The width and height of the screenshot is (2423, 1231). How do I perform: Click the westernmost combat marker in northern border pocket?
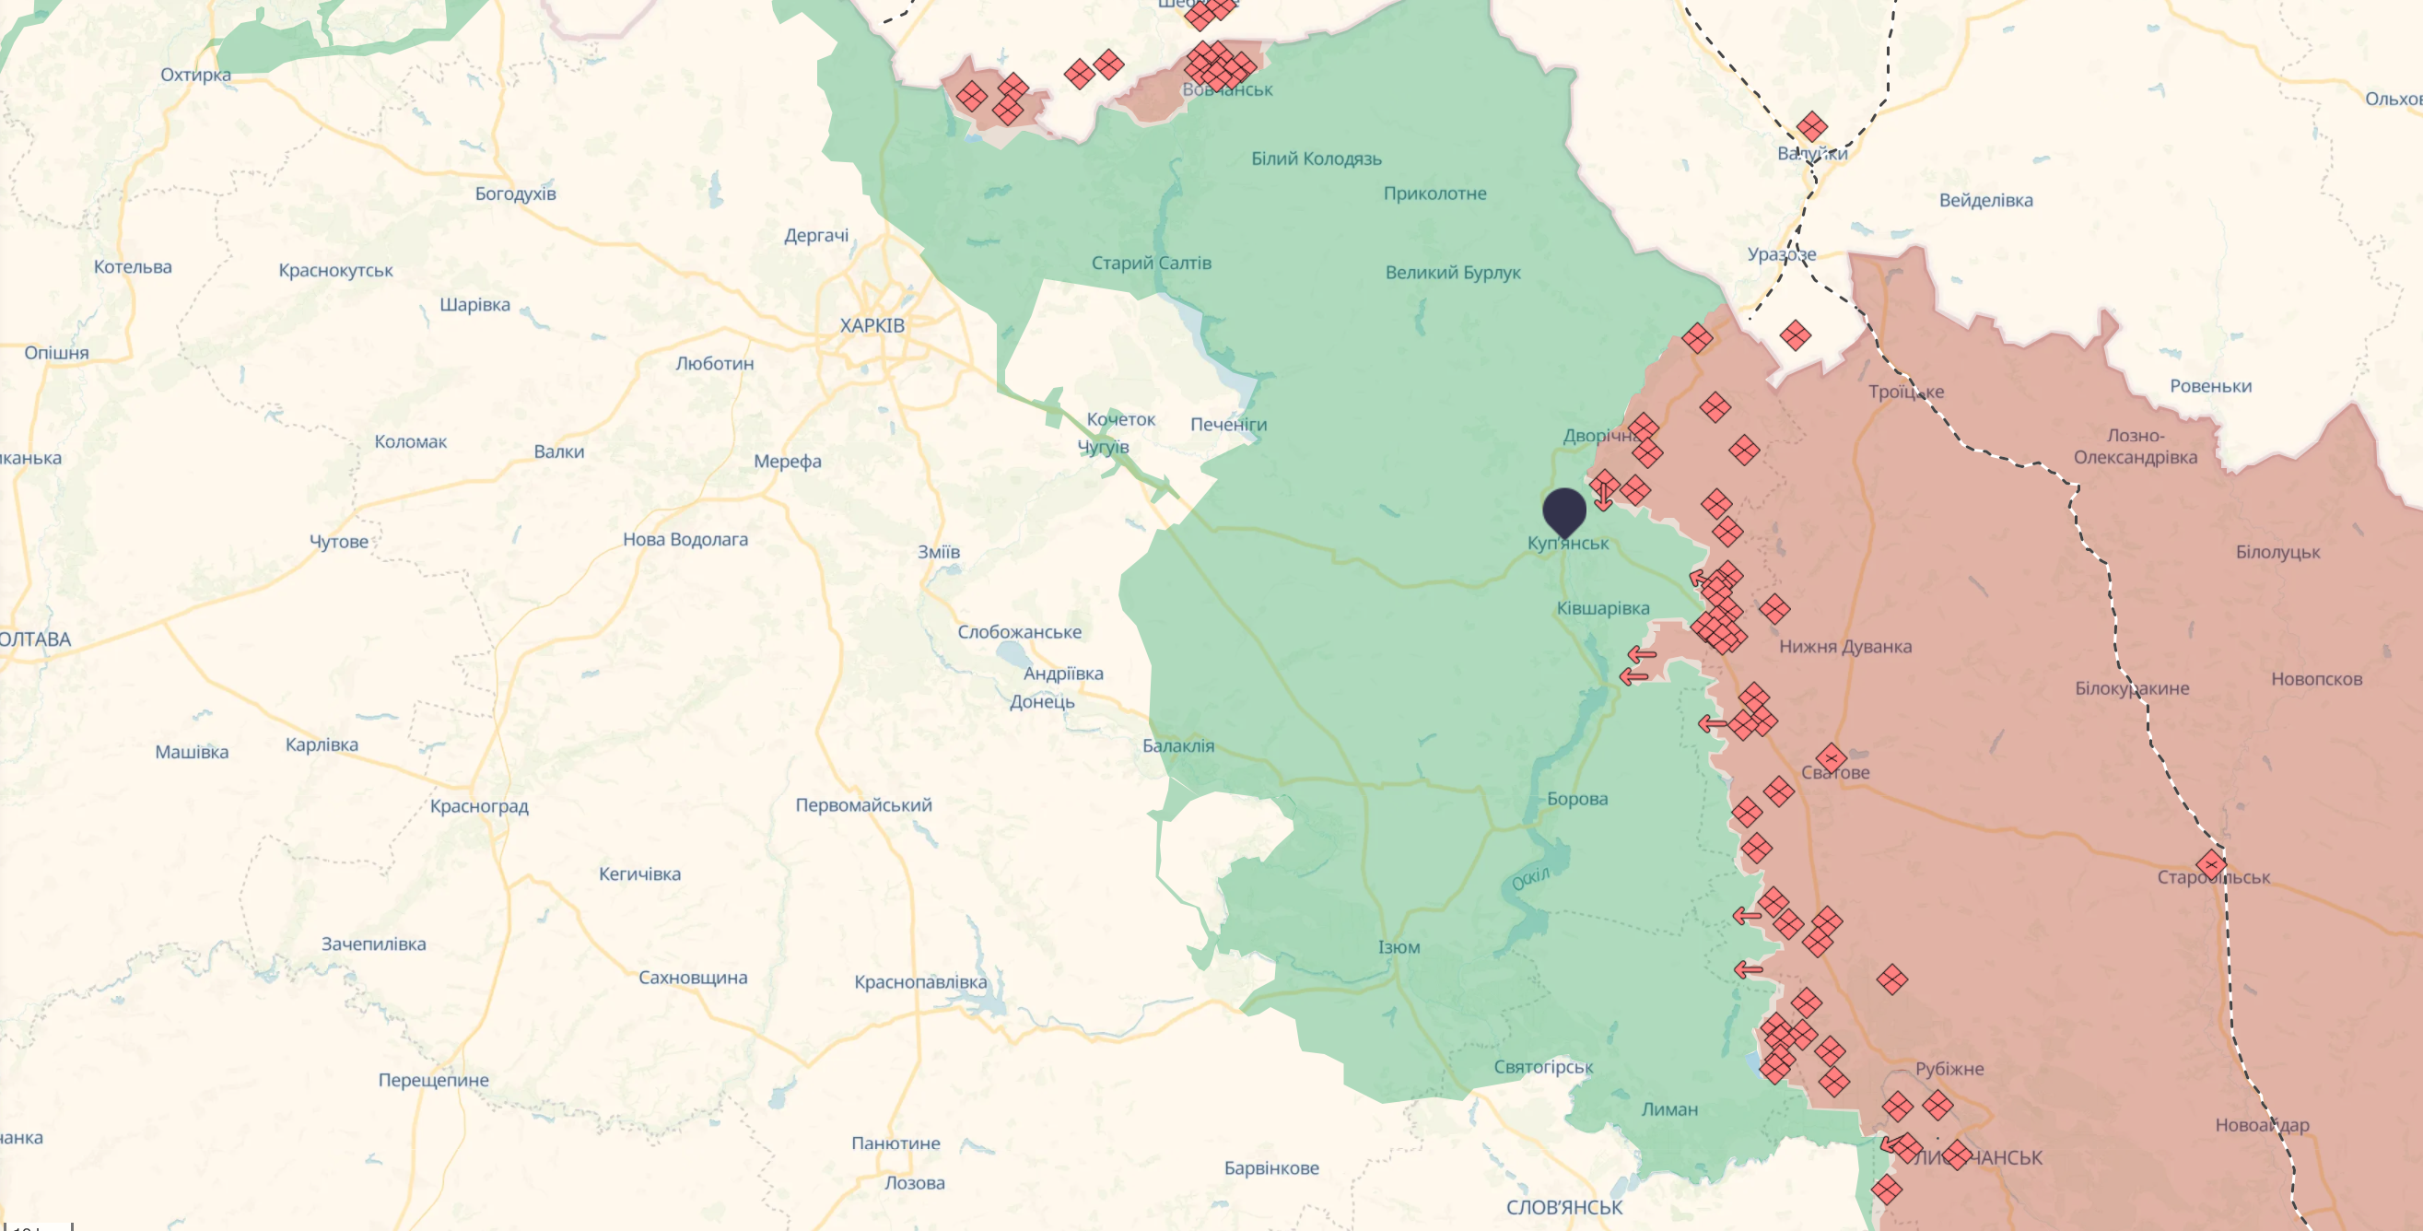(x=971, y=96)
